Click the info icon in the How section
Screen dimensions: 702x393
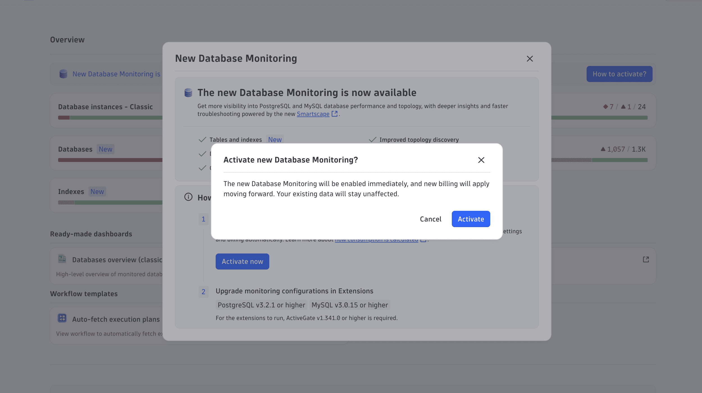[x=188, y=197]
